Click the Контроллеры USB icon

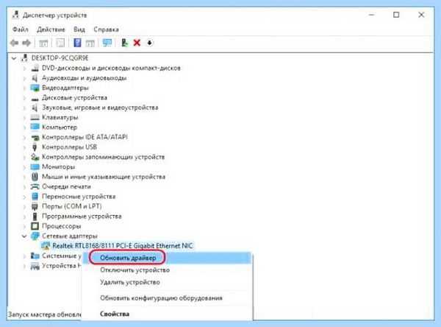(x=35, y=147)
